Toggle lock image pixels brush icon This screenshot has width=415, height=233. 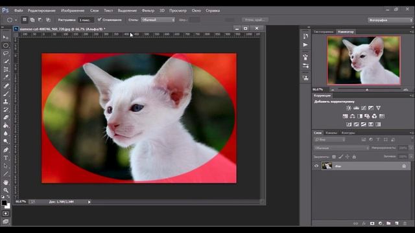pyautogui.click(x=340, y=157)
